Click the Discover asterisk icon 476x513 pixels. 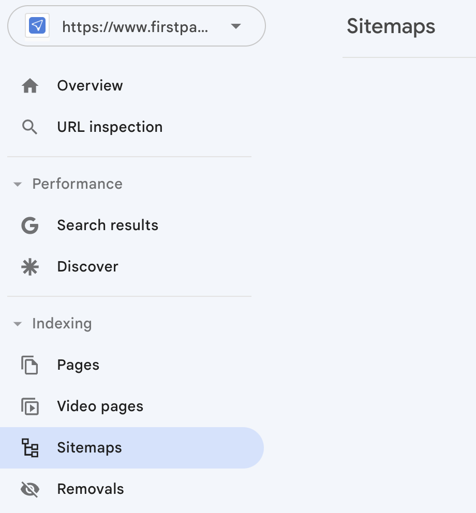tap(30, 267)
